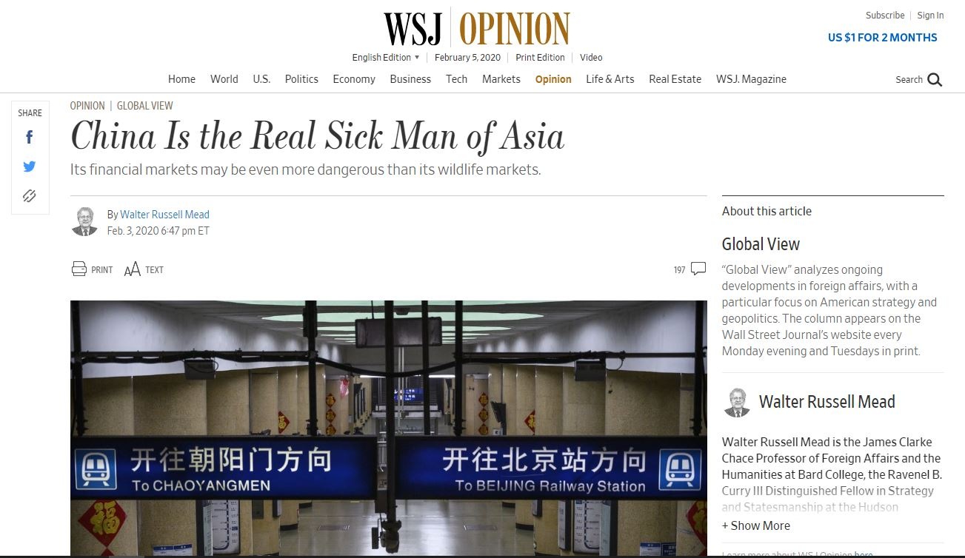
Task: Click author portrait next to byline
Action: [84, 222]
